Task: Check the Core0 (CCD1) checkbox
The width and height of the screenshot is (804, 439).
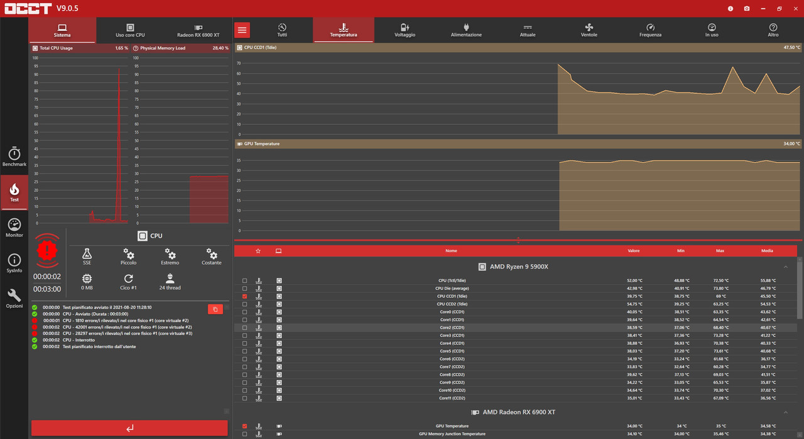Action: point(244,312)
